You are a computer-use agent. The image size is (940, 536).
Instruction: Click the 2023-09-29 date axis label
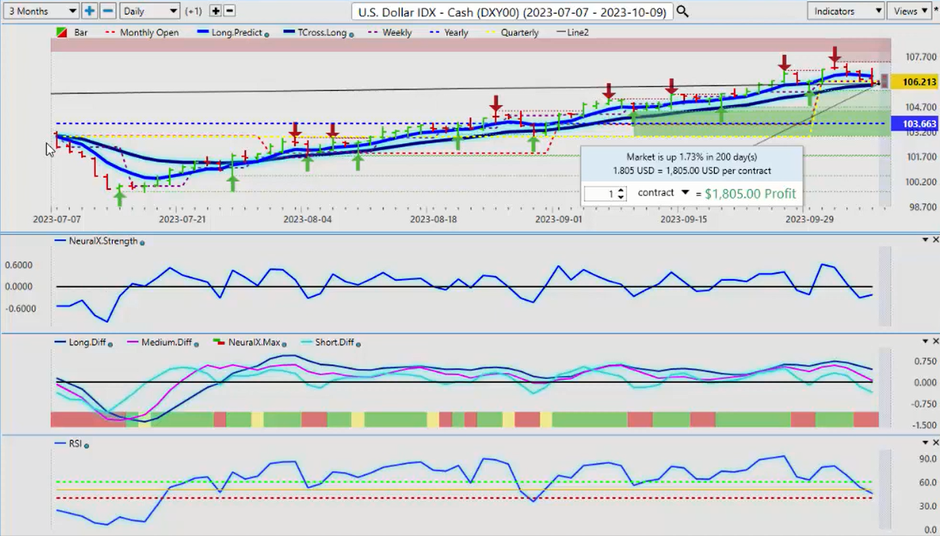point(809,219)
